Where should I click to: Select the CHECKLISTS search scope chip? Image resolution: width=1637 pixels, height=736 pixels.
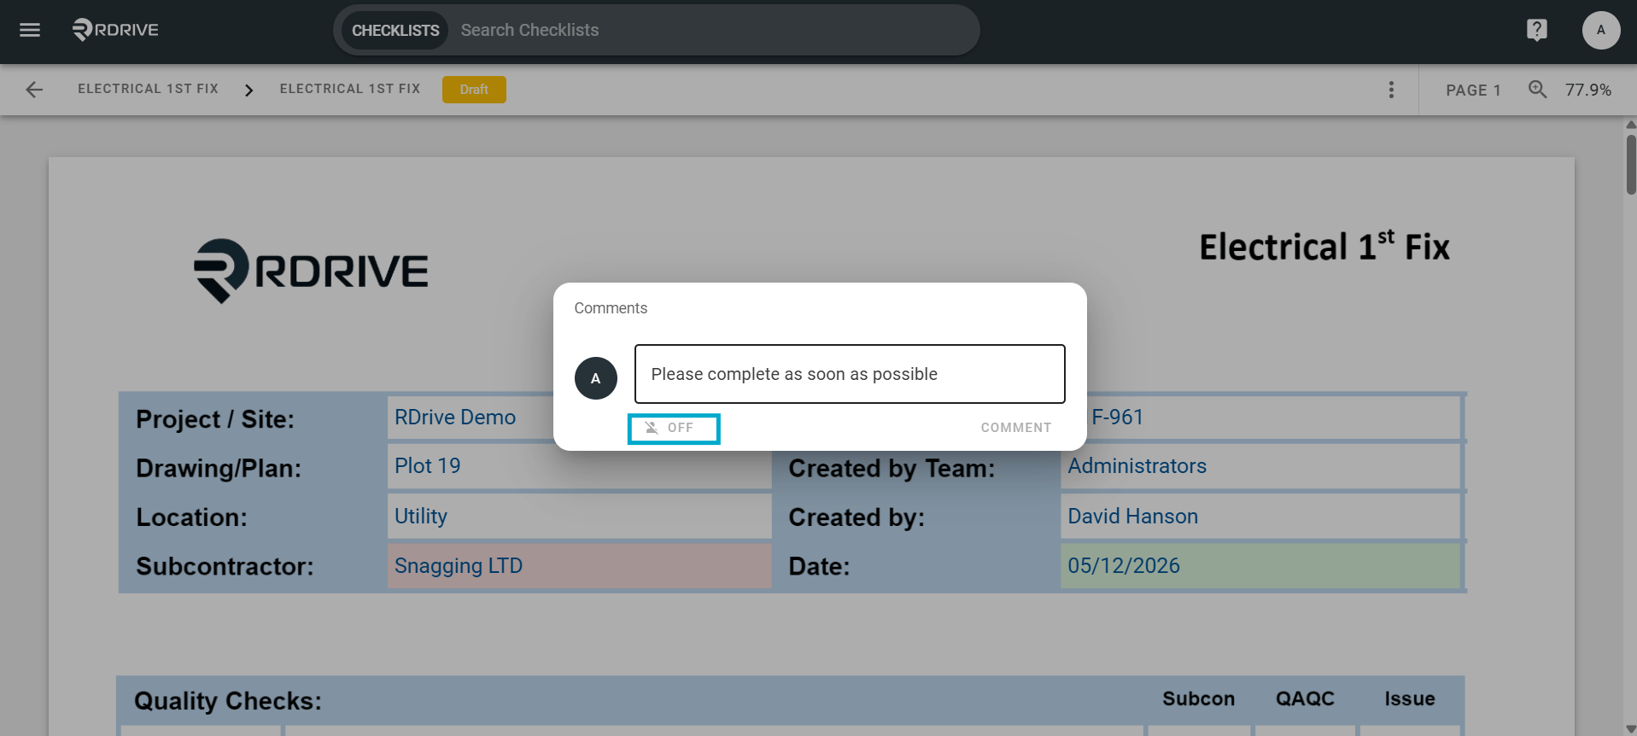[x=395, y=31]
